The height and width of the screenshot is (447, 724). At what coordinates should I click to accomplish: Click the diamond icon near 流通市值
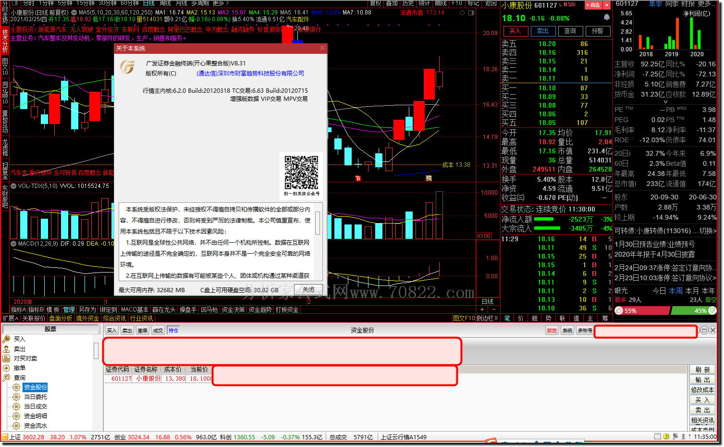tap(461, 13)
